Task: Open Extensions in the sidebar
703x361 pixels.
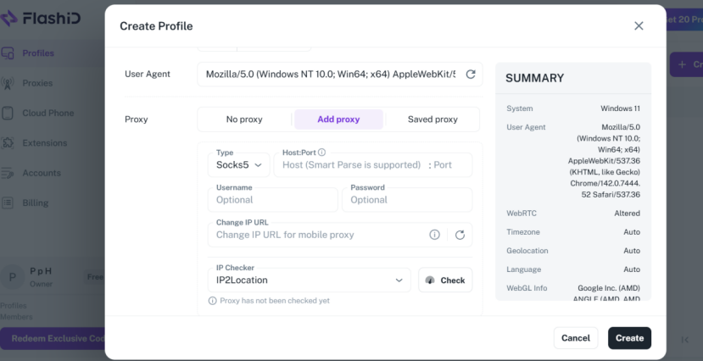Action: click(44, 142)
